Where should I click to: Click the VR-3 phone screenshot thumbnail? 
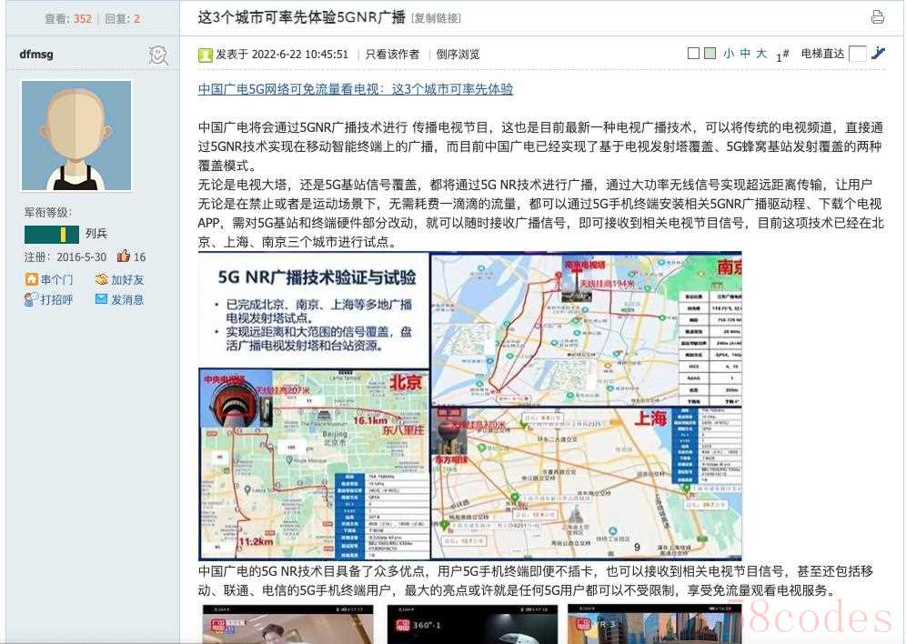(x=654, y=624)
